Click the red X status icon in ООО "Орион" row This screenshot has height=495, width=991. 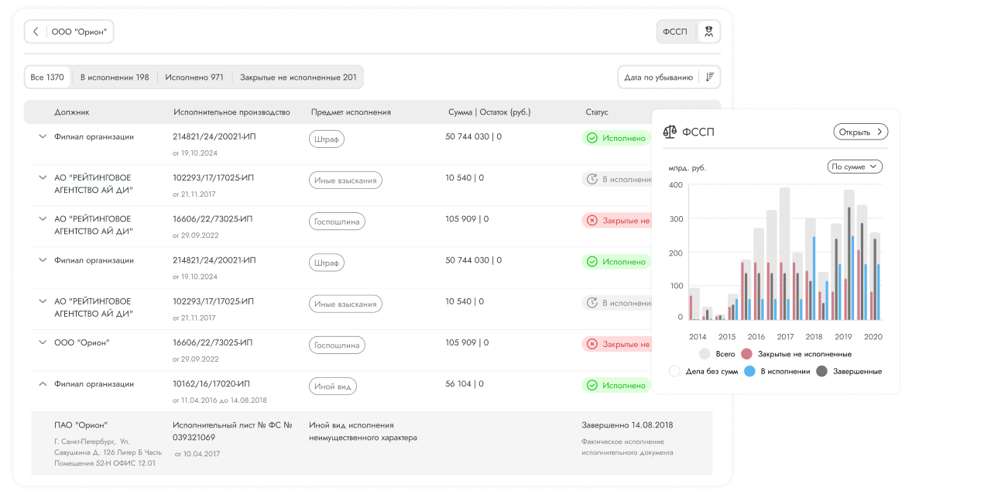(592, 344)
